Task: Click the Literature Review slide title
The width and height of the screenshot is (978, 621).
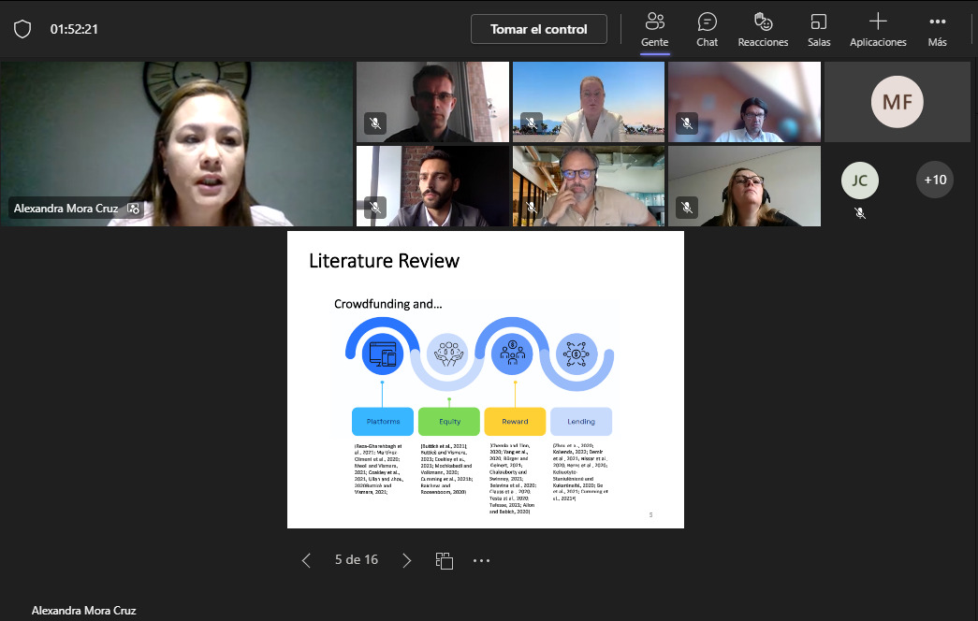Action: [385, 261]
